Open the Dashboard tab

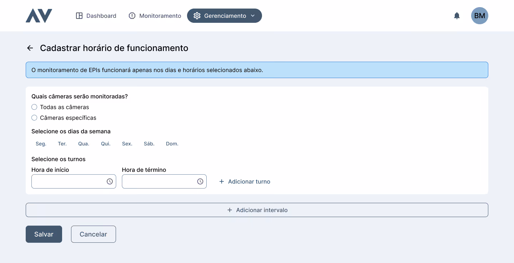pos(96,16)
